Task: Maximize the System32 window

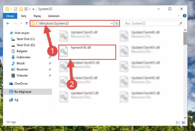Action: click(x=170, y=9)
